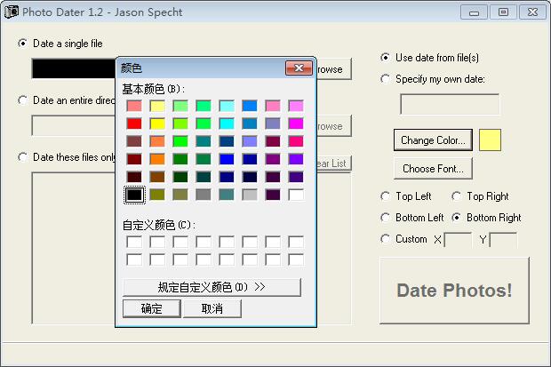This screenshot has width=551, height=367.
Task: Click the yellow color preview swatch beside Change Color
Action: 490,140
